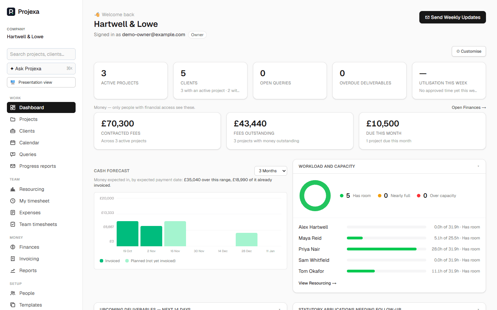Click the Queries speech-bubble icon
The height and width of the screenshot is (310, 497).
(x=13, y=154)
